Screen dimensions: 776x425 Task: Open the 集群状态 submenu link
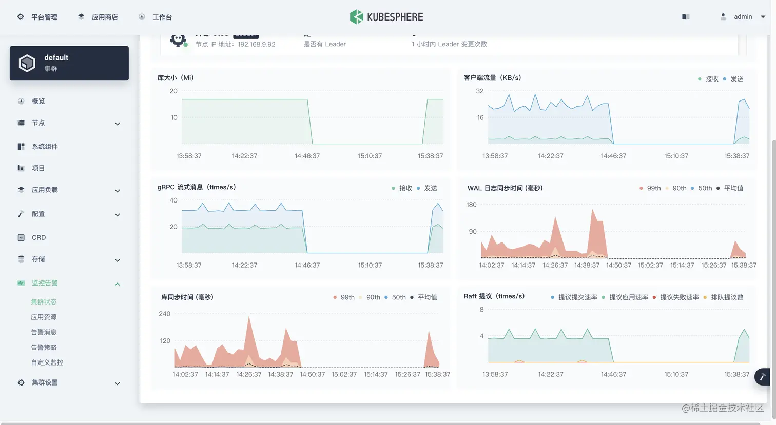pos(44,302)
